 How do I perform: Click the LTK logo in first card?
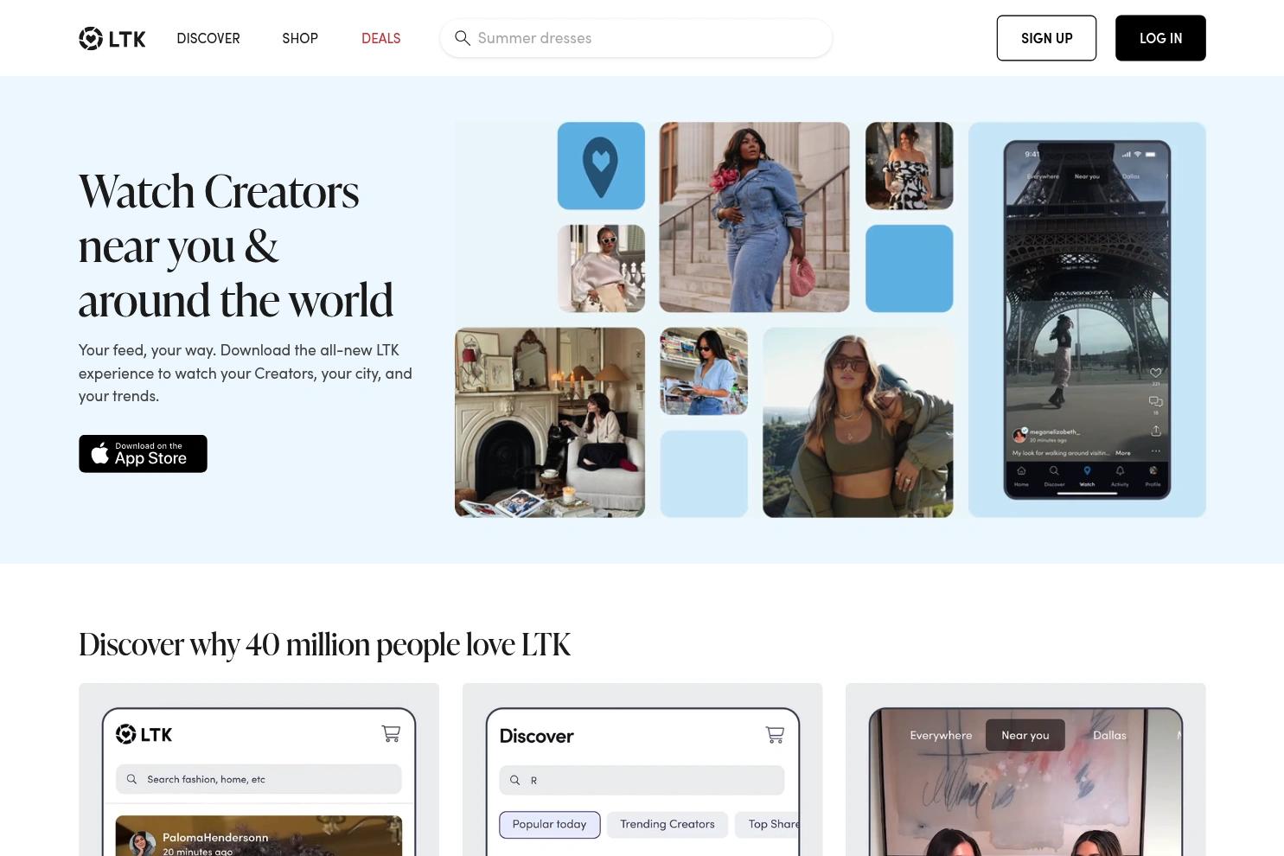tap(144, 734)
